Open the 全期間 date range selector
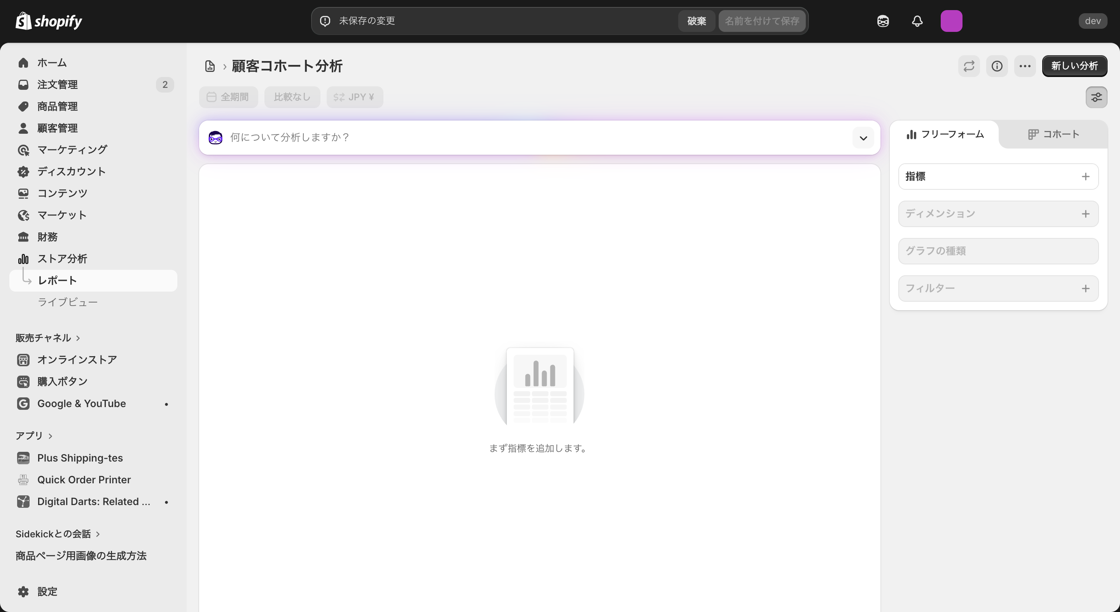 pyautogui.click(x=228, y=97)
